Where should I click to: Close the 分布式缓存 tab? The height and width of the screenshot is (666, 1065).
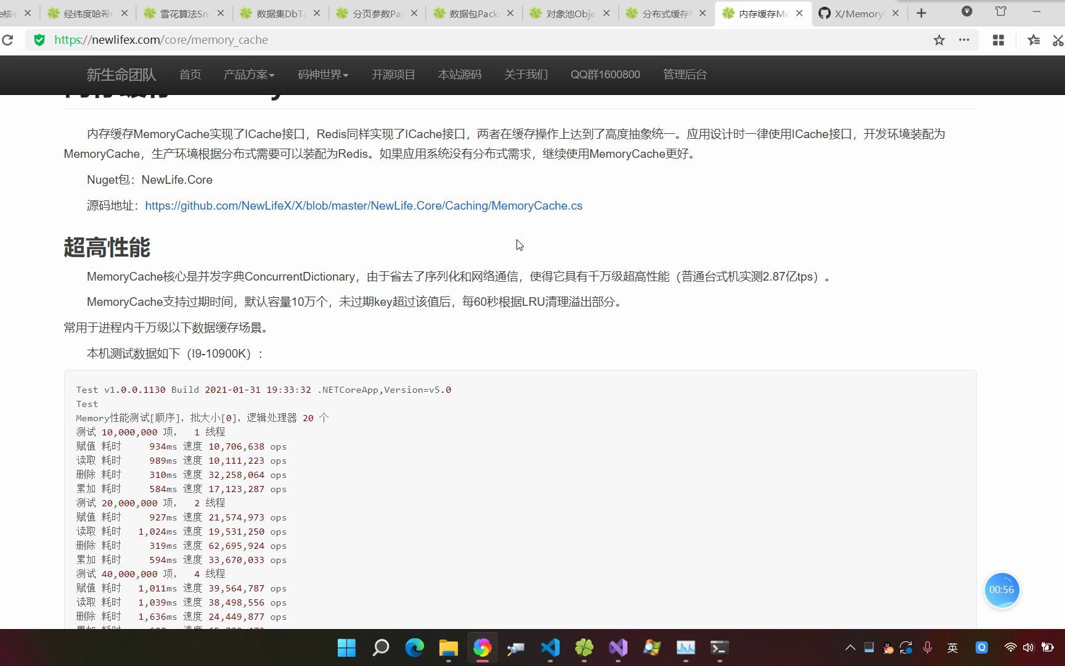point(703,13)
